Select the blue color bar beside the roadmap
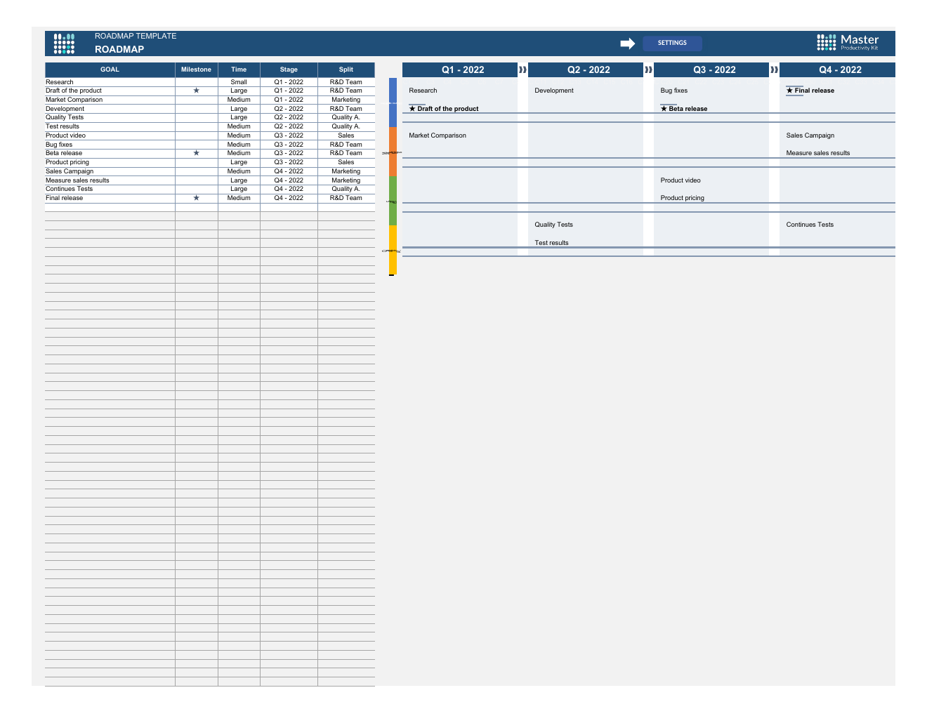This screenshot has height=716, width=927. tap(393, 102)
